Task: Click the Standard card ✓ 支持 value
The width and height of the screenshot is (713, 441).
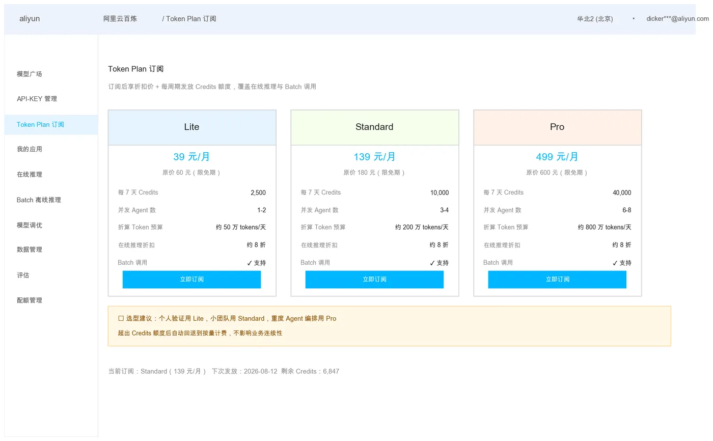Action: coord(439,263)
